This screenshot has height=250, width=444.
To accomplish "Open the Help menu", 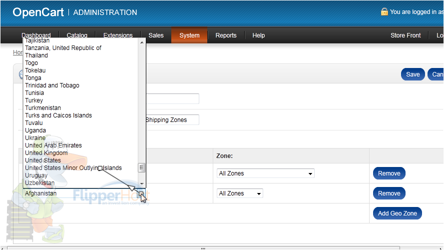I will click(259, 35).
